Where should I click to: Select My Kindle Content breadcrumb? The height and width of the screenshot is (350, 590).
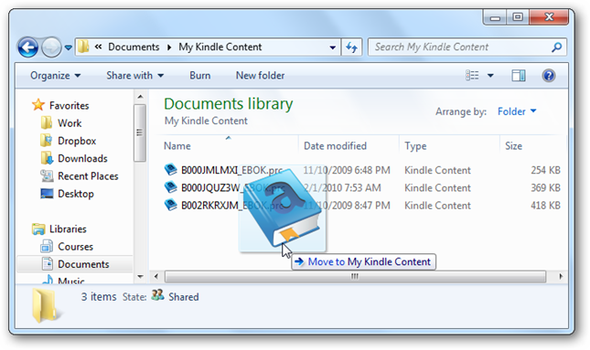pos(220,47)
